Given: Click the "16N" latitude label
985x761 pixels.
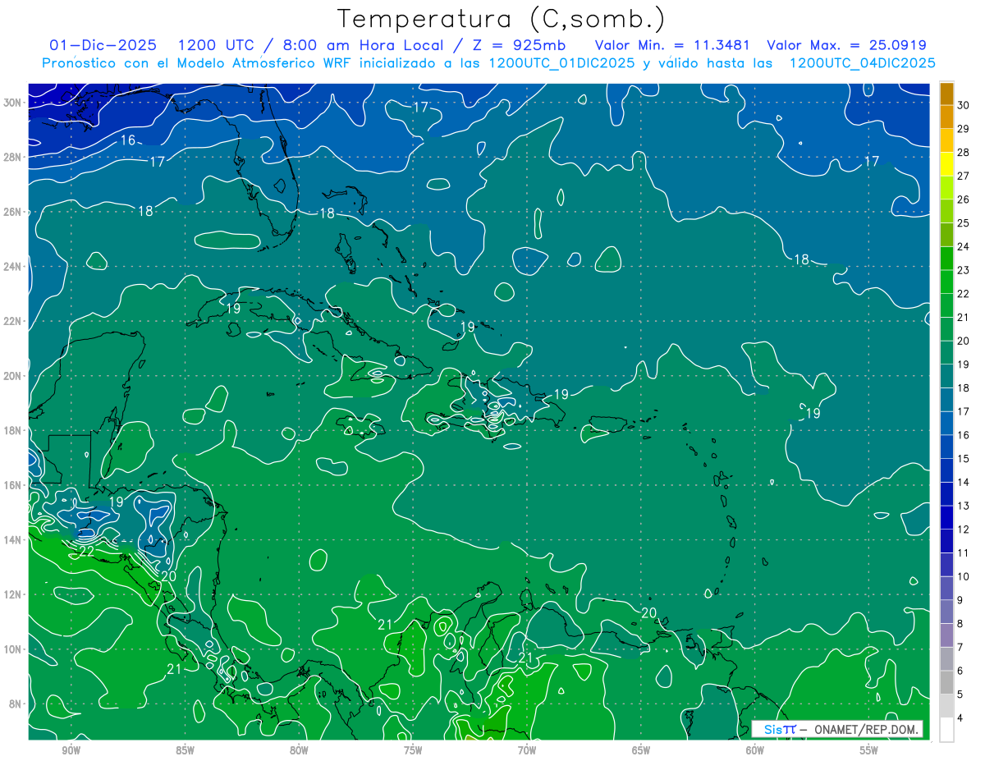Looking at the screenshot, I should [12, 485].
